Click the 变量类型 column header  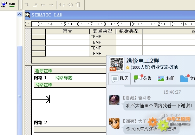pyautogui.click(x=103, y=31)
